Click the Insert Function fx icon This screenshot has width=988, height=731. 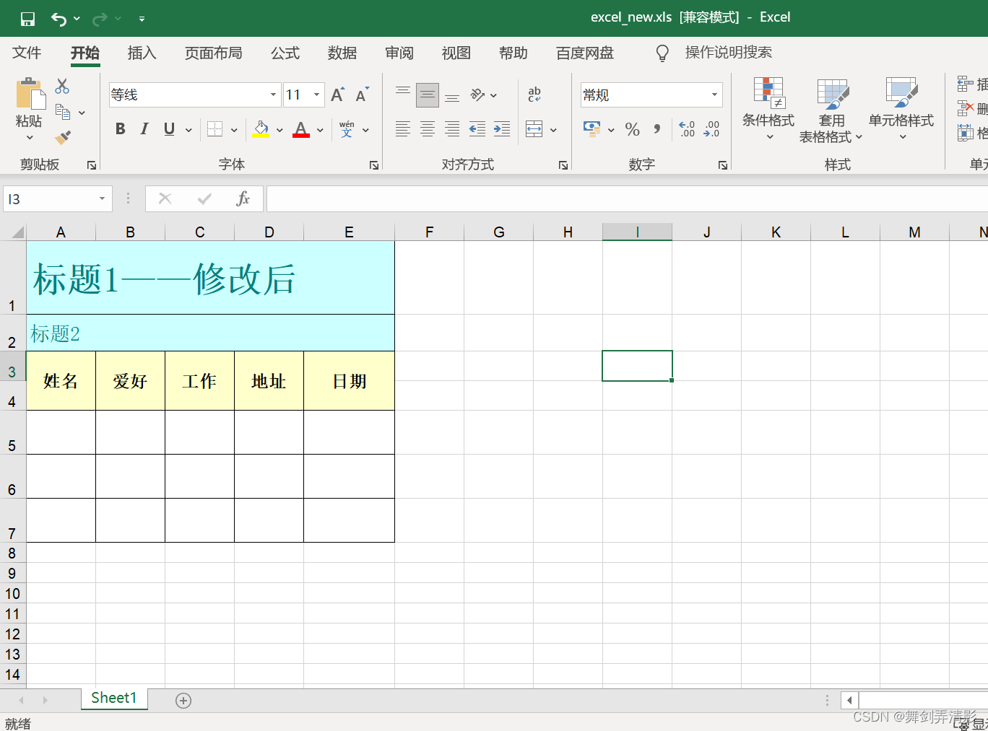[x=243, y=198]
